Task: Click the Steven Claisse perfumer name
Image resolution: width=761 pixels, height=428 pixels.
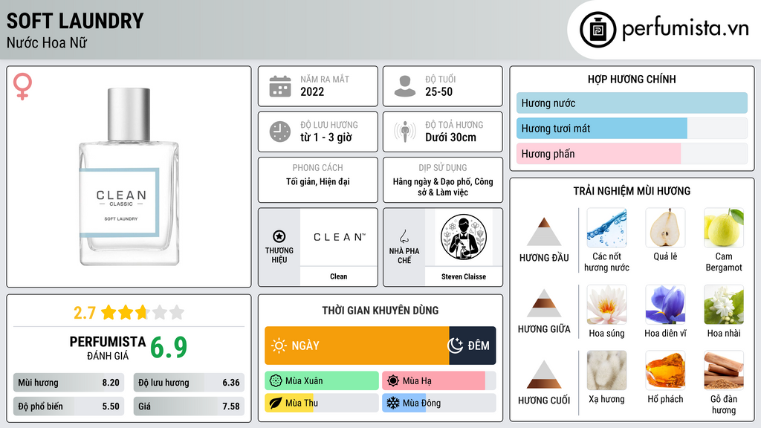Action: (464, 276)
